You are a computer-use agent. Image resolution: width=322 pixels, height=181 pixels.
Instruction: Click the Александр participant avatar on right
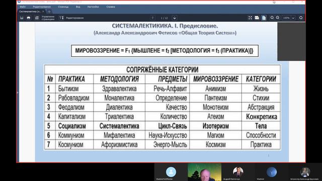tap(305, 172)
